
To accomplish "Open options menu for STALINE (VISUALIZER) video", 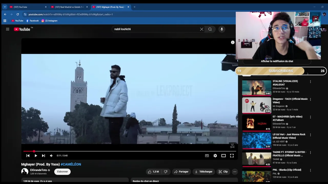I will (310, 82).
